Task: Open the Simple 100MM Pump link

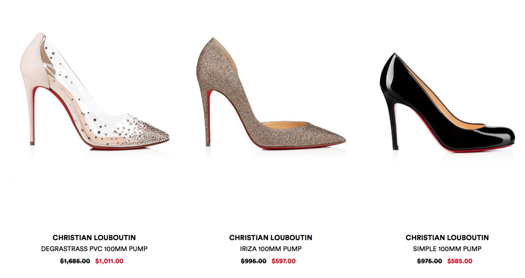Action: pos(447,249)
